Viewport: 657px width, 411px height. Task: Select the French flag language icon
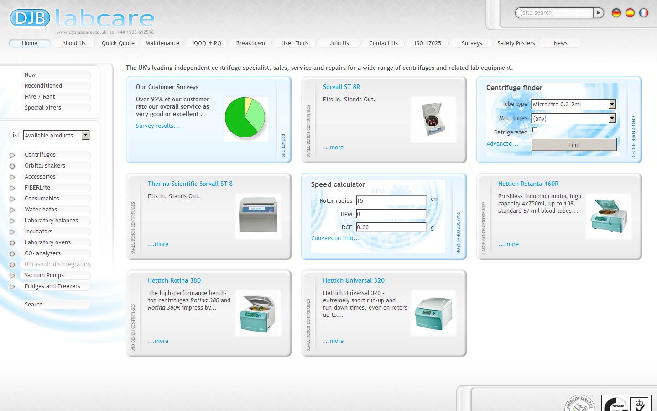644,13
